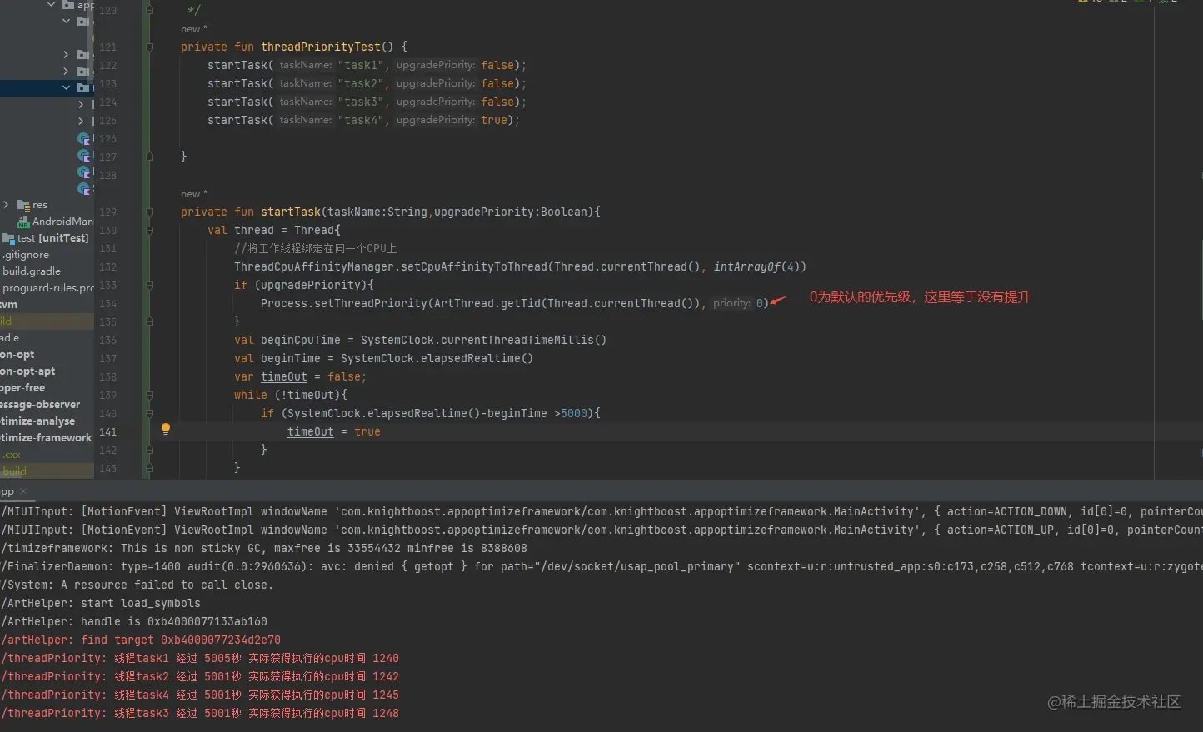Select the 'oper-free' module
This screenshot has height=732, width=1203.
(22, 388)
